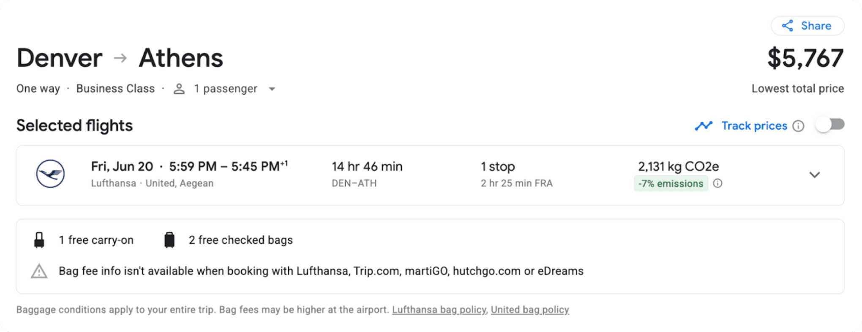The width and height of the screenshot is (862, 332).
Task: Click the carry-on bag icon
Action: pyautogui.click(x=39, y=239)
